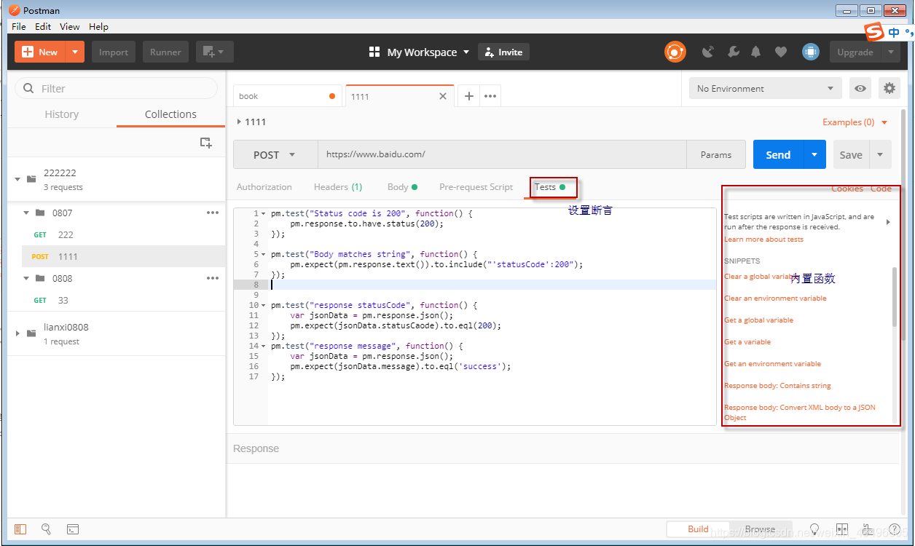Viewport: 915px width, 546px height.
Task: Open the POST method dropdown
Action: pos(275,154)
